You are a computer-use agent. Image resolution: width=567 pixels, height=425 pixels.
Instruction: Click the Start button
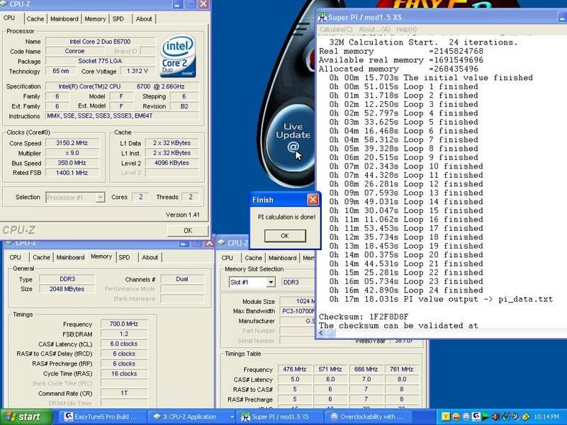tap(26, 416)
